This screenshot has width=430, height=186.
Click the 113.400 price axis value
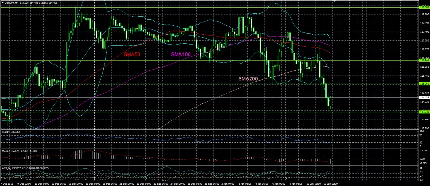click(x=424, y=119)
